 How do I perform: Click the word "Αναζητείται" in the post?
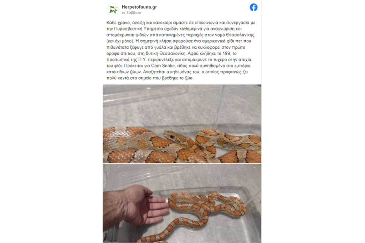pyautogui.click(x=154, y=72)
